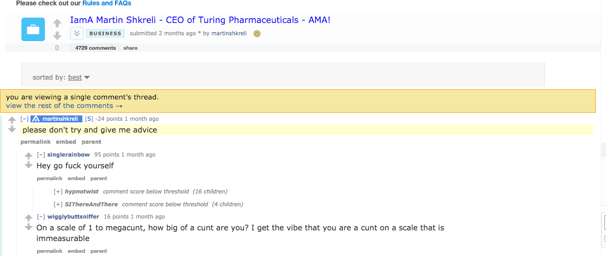Screen dimensions: 606x256
Task: View the rest of the comments
Action: (64, 106)
